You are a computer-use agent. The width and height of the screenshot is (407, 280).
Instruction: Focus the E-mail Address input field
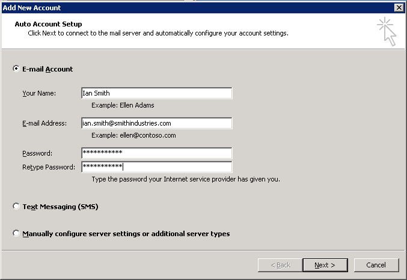coord(156,123)
